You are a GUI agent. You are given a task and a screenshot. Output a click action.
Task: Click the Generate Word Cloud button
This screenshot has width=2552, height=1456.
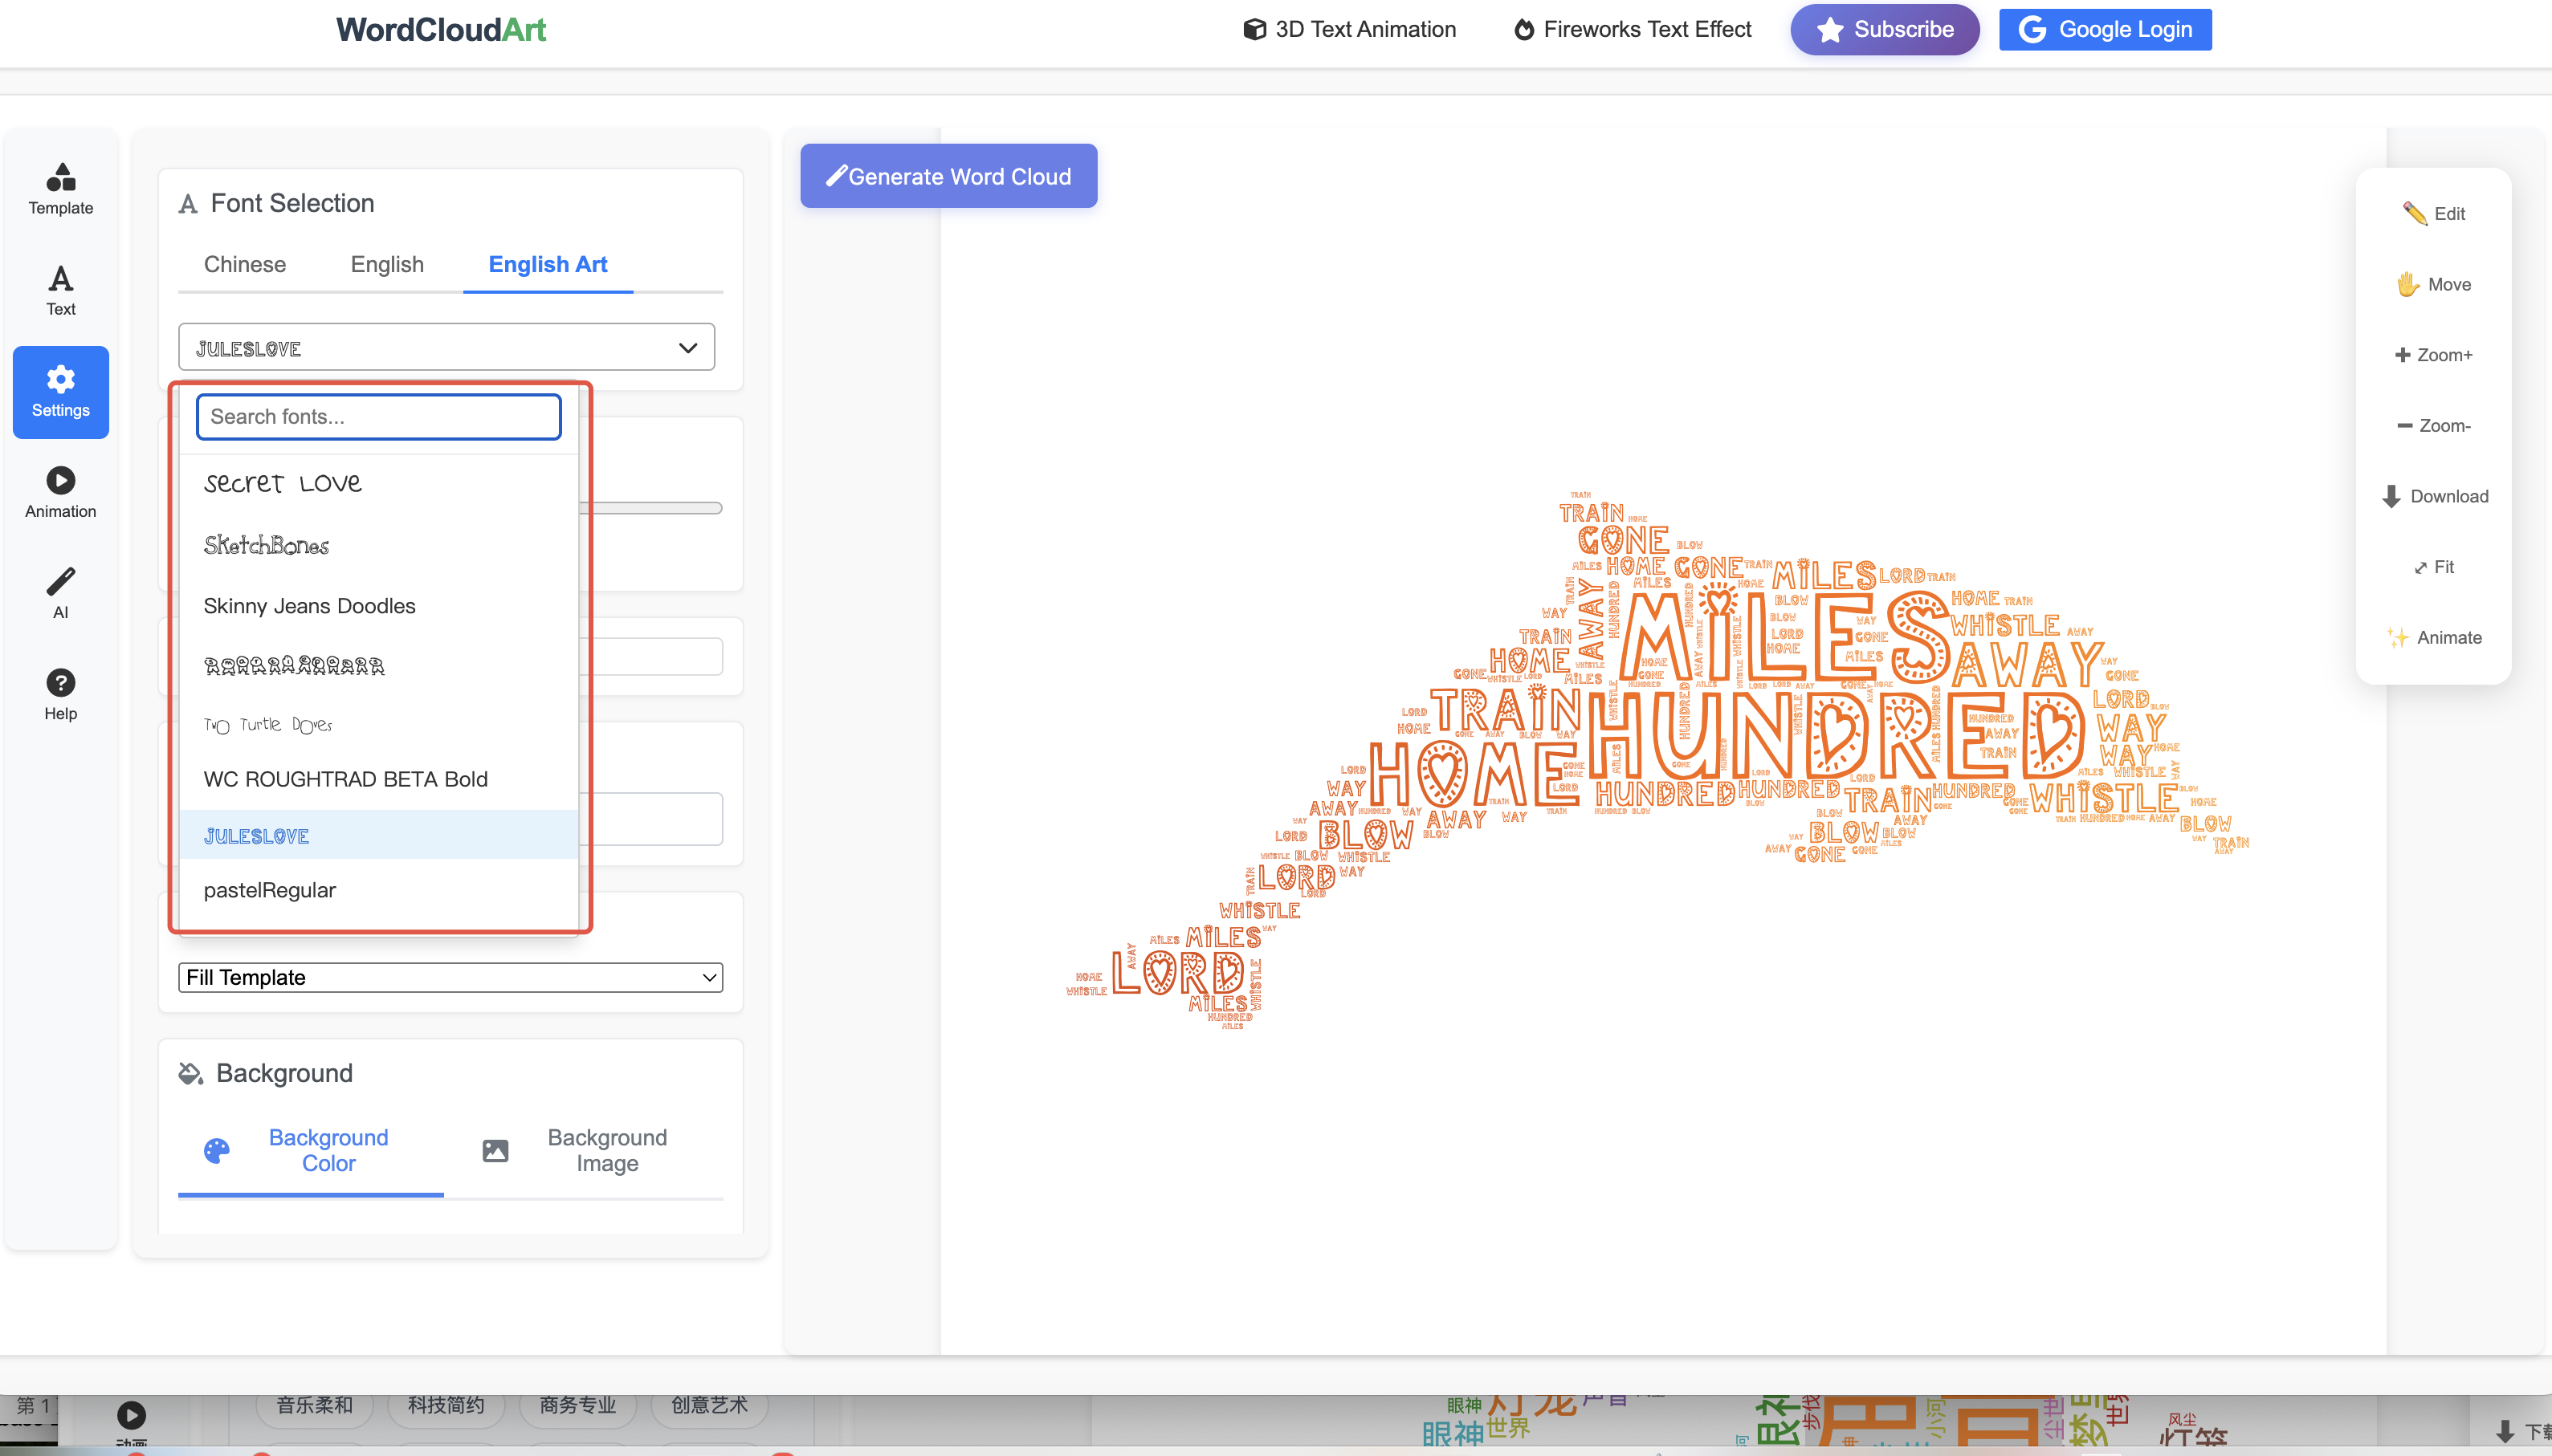[948, 175]
